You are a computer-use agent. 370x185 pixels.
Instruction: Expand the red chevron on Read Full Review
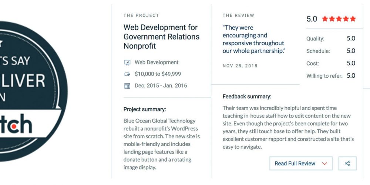325,164
